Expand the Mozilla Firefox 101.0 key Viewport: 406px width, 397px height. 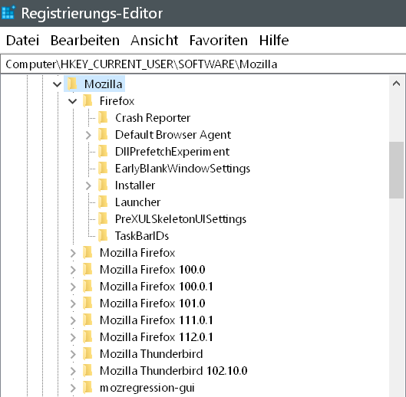[73, 303]
